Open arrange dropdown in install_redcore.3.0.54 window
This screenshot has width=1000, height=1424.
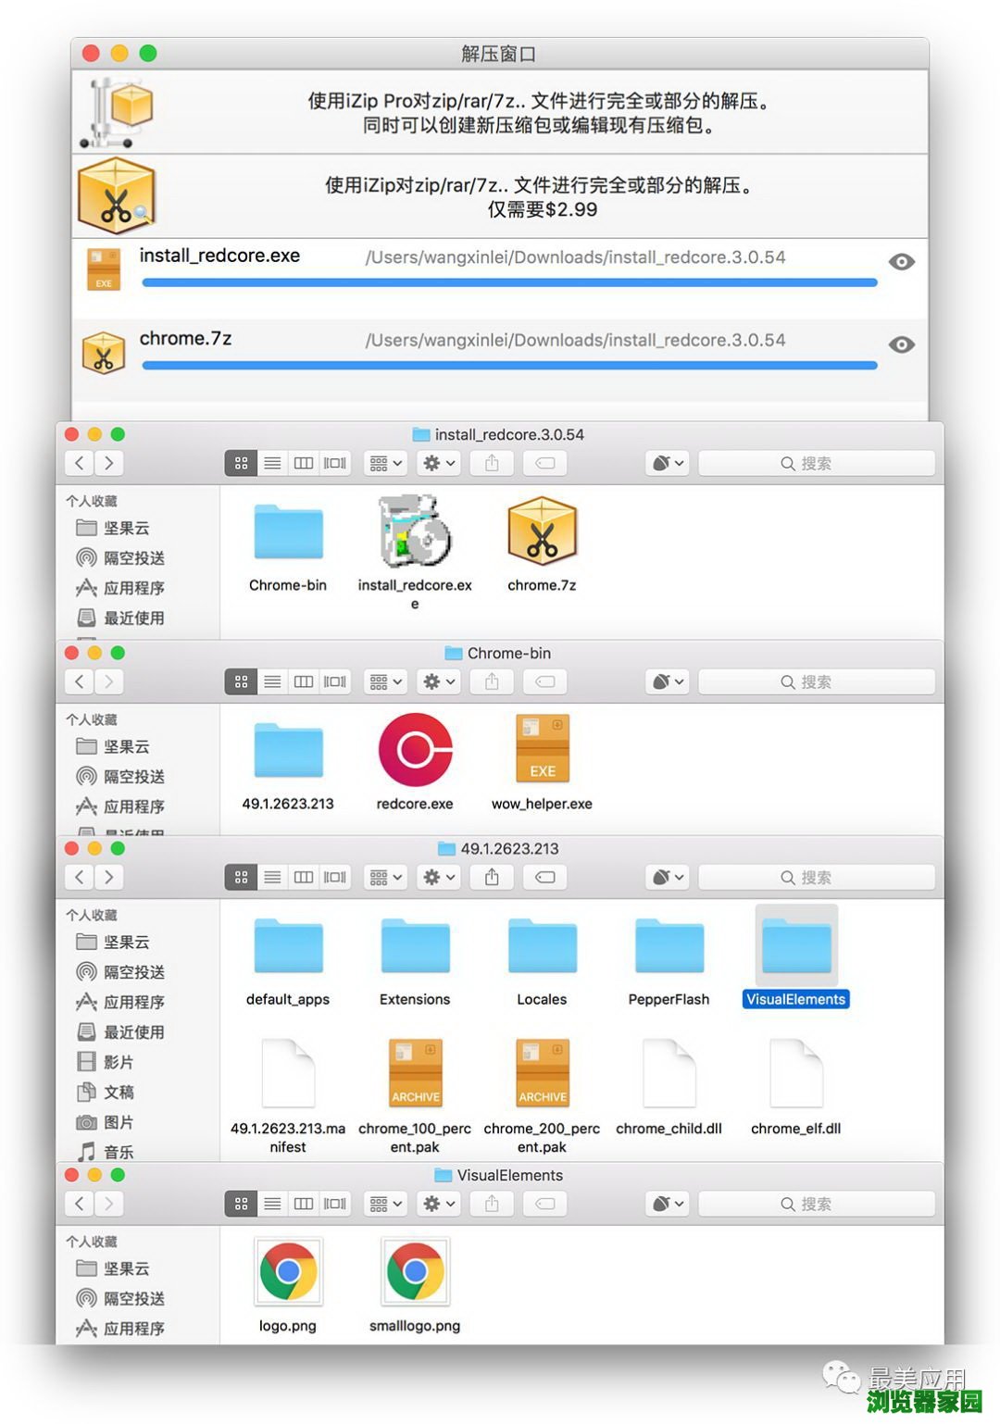pos(385,463)
